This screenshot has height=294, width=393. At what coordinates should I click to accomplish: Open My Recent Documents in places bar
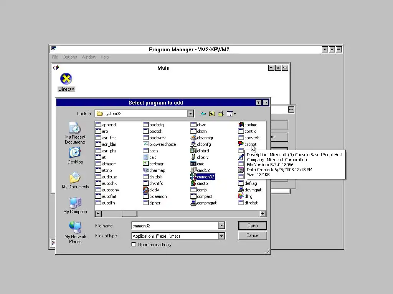(75, 133)
